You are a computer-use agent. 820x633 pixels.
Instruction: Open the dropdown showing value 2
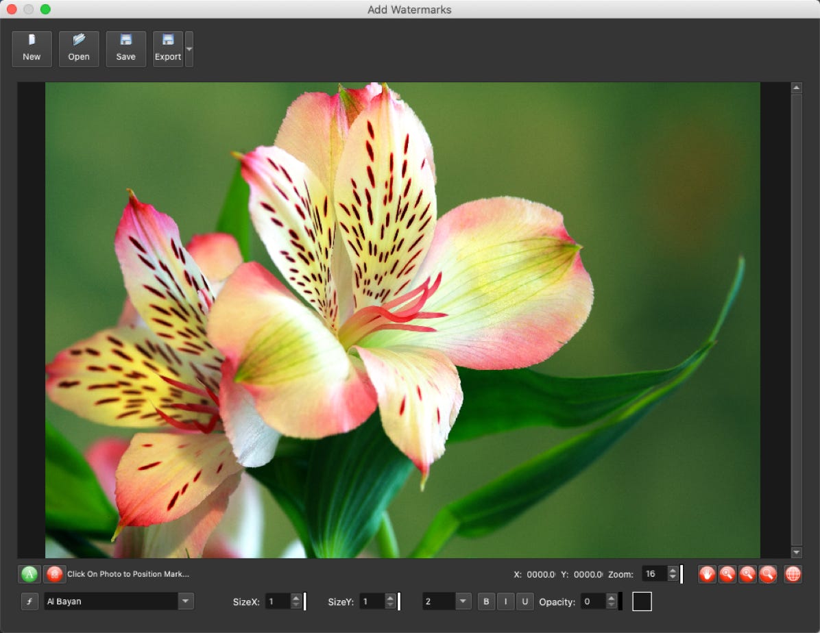click(463, 601)
